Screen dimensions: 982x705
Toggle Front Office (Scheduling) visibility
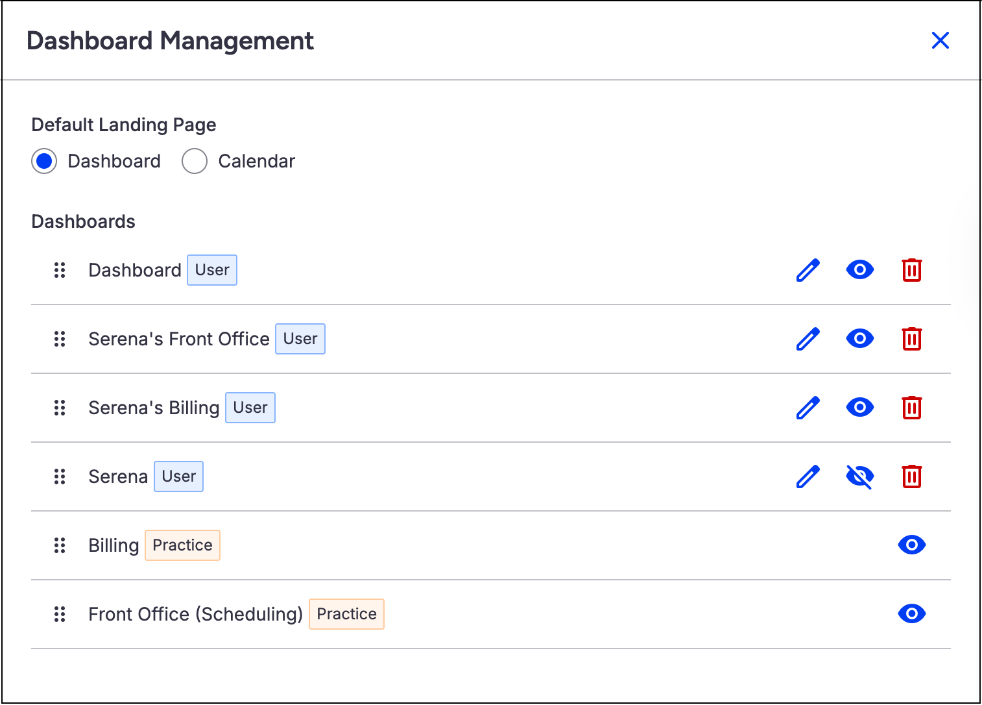coord(911,614)
